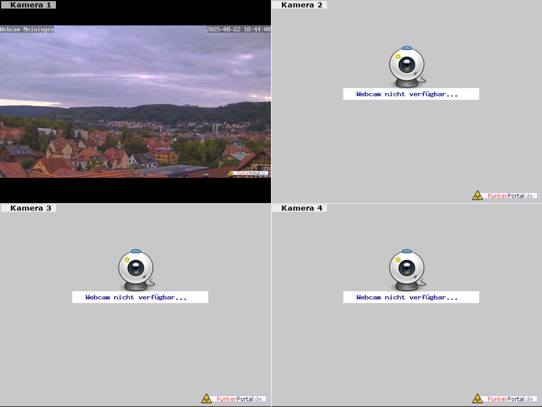Click the radiation warning icon in Kamera 3

207,398
